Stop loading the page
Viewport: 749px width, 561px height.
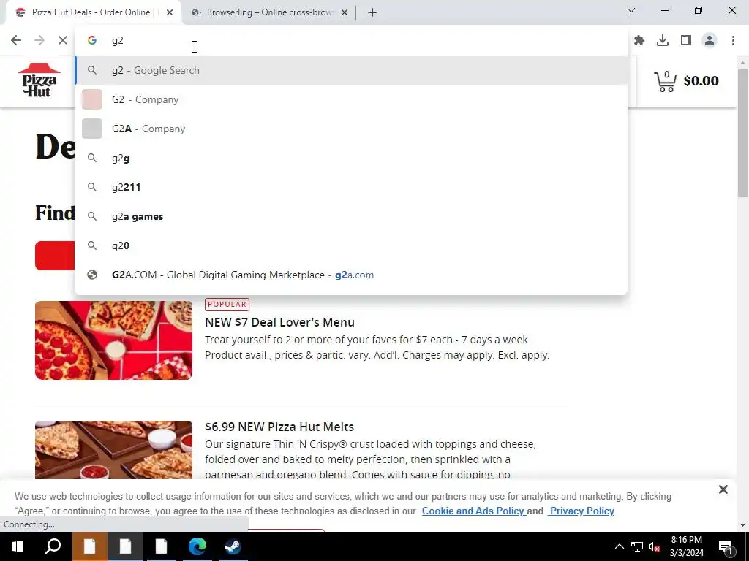(63, 41)
